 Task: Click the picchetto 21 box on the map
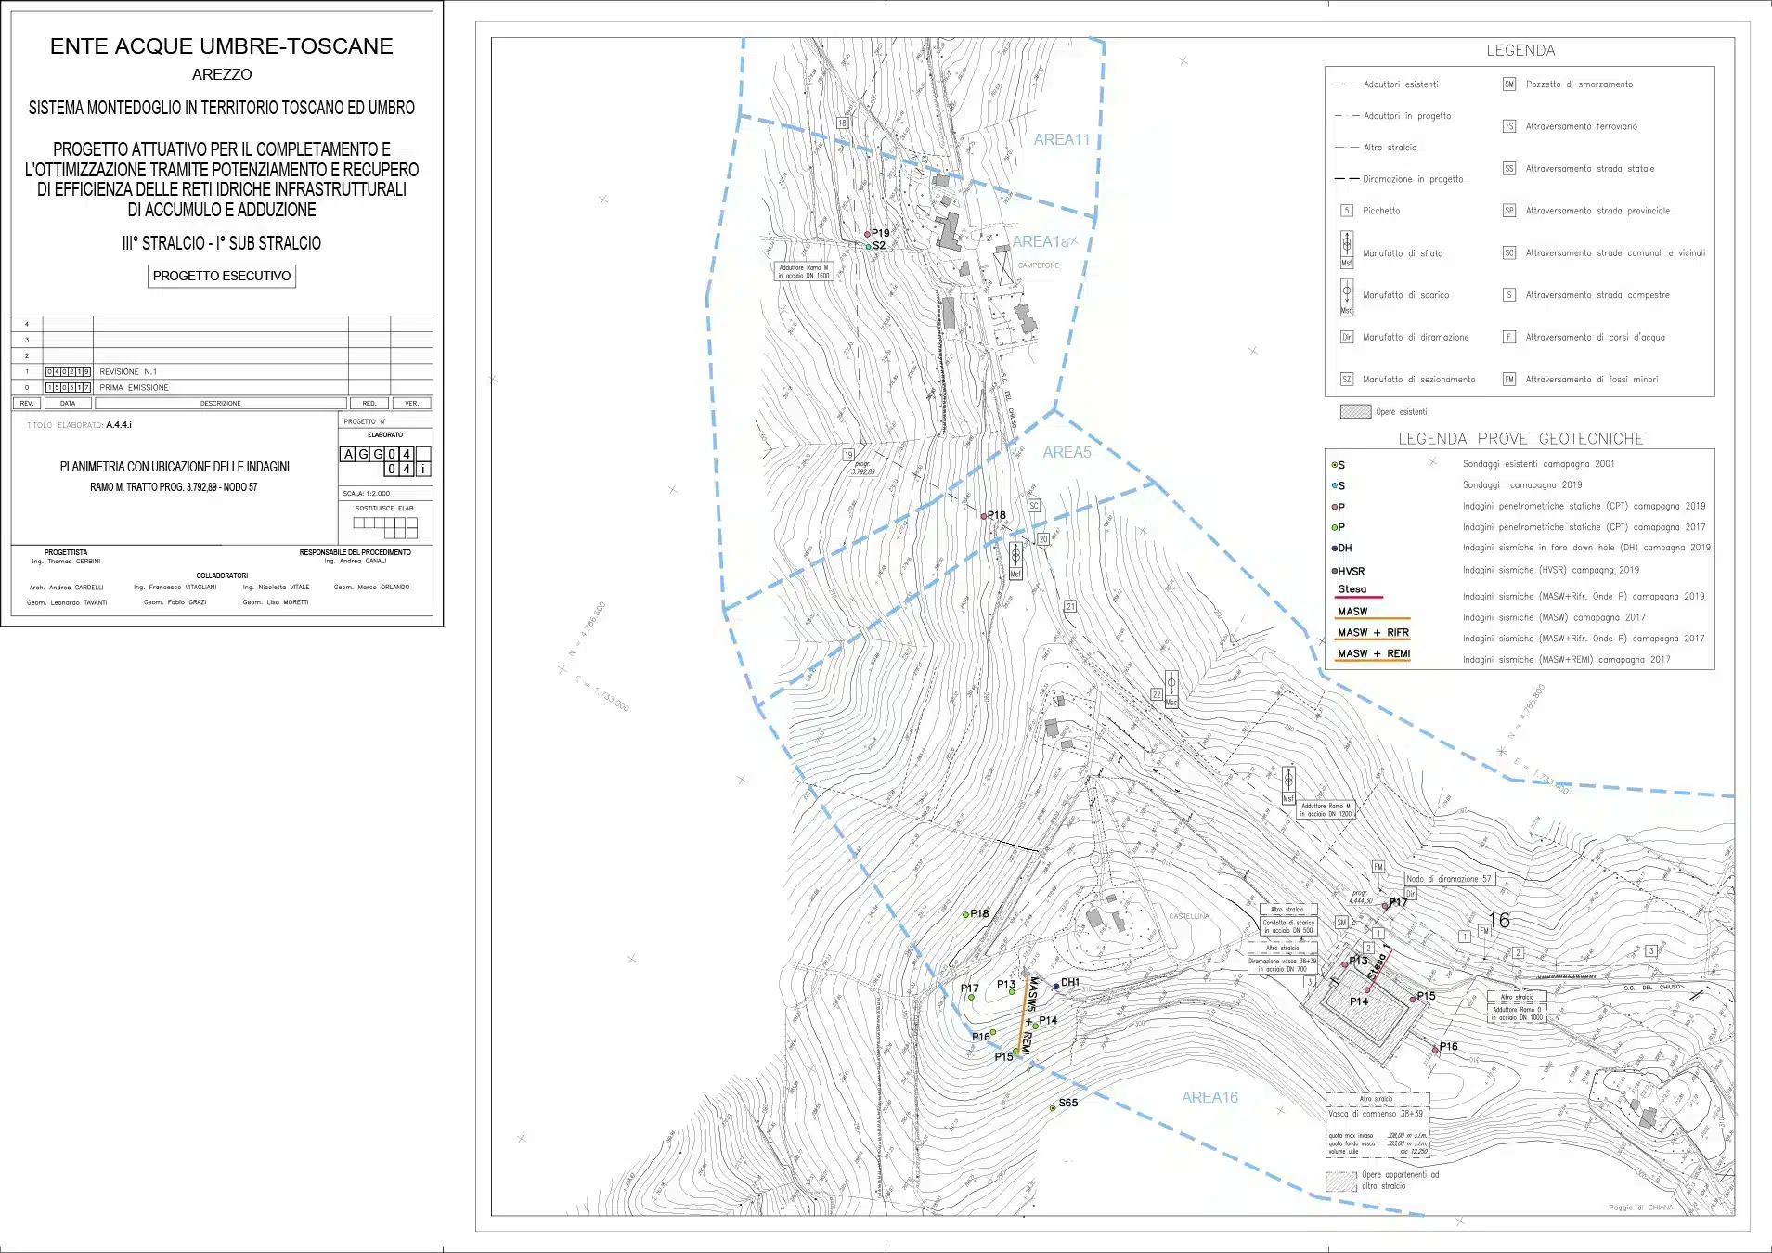tap(1070, 606)
